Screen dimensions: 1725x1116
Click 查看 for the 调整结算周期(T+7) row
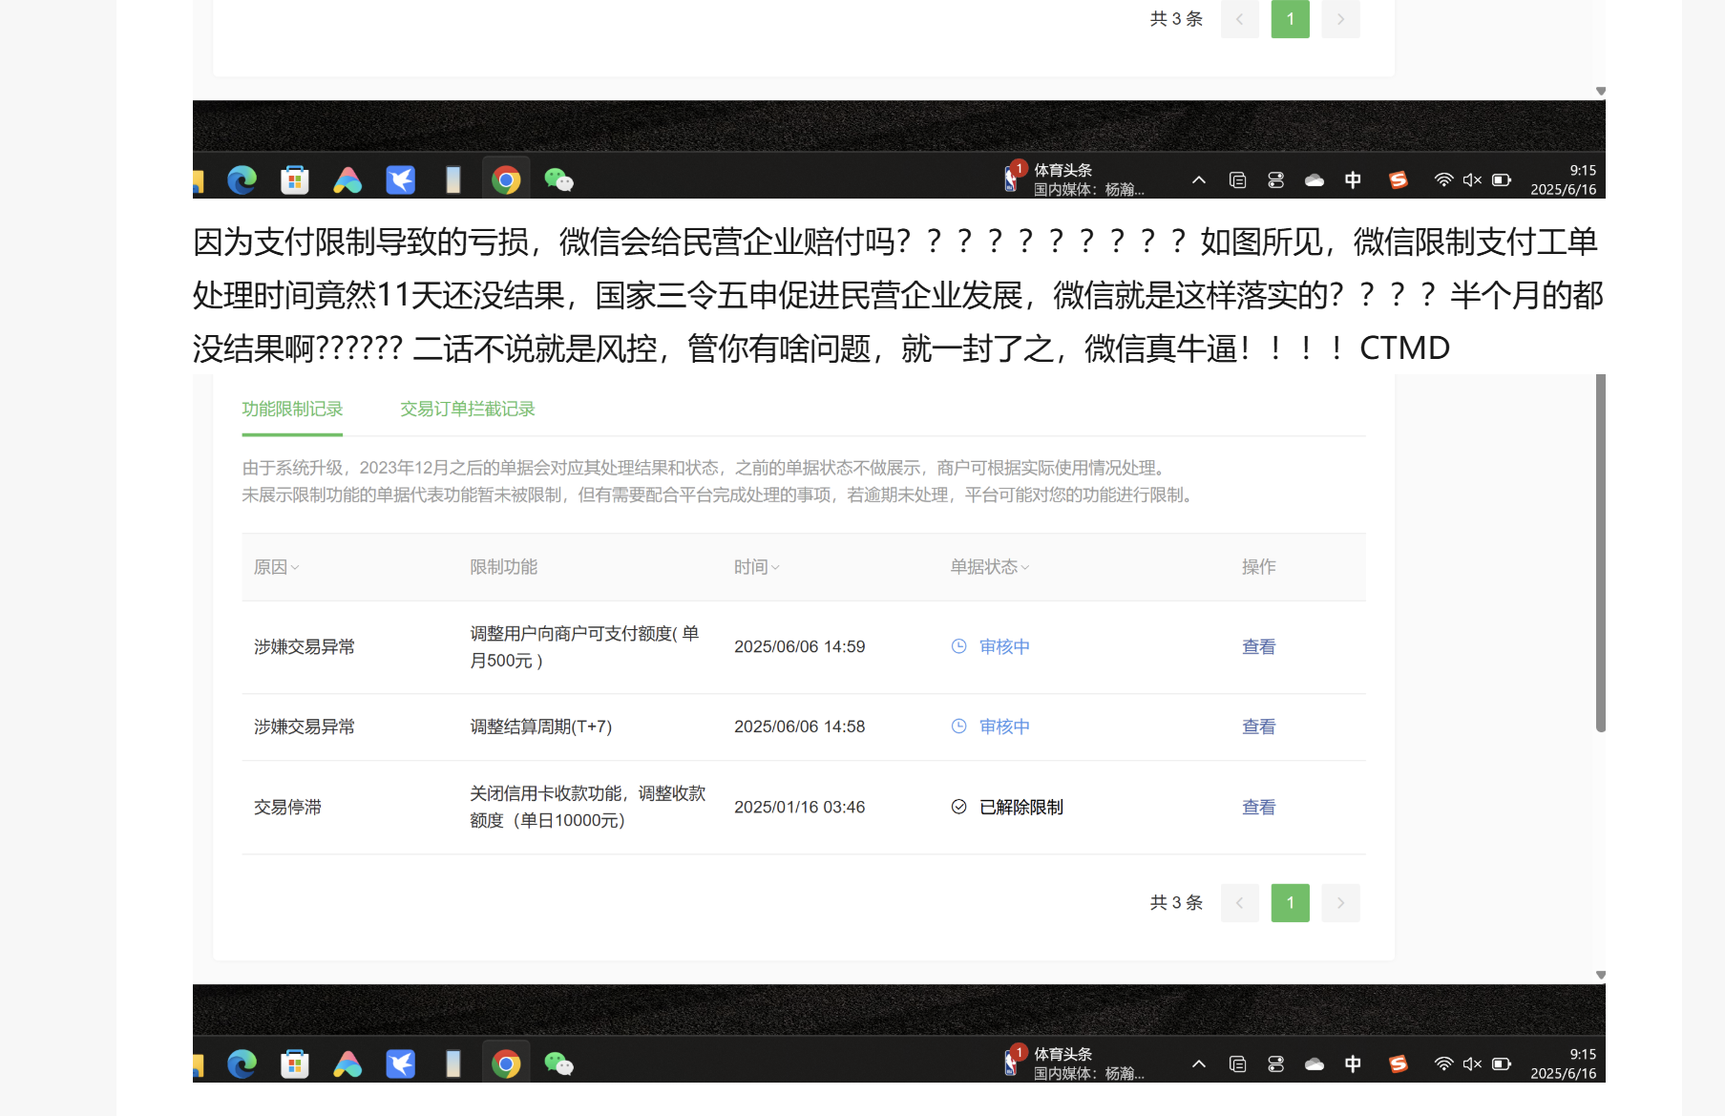(1259, 726)
